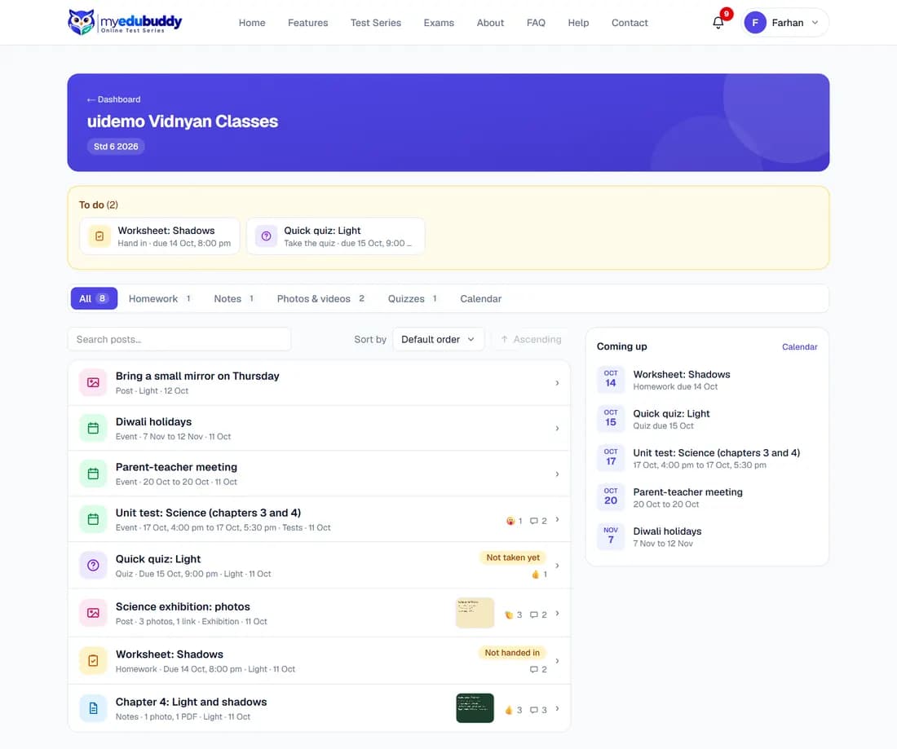Click Farhan's profile avatar

tap(755, 23)
